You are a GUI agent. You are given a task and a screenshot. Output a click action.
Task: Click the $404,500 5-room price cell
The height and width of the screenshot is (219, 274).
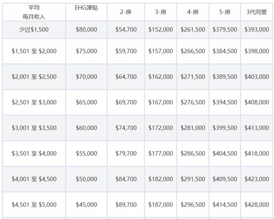[x=225, y=154]
